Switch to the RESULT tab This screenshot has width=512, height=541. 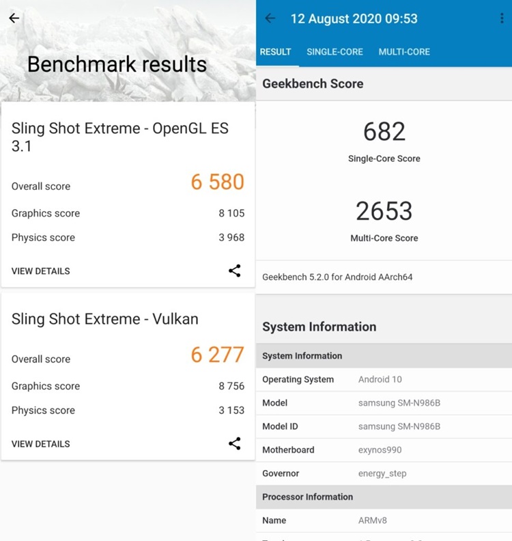(276, 52)
